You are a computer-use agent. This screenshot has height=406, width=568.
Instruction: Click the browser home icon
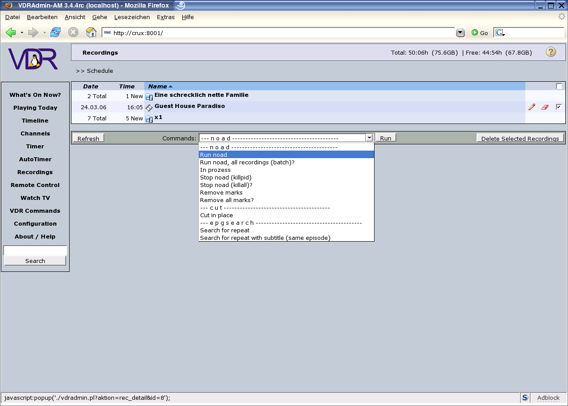point(91,32)
